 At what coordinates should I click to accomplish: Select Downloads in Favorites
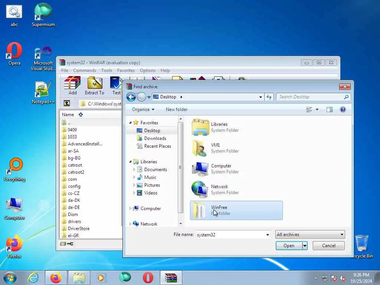pos(155,138)
